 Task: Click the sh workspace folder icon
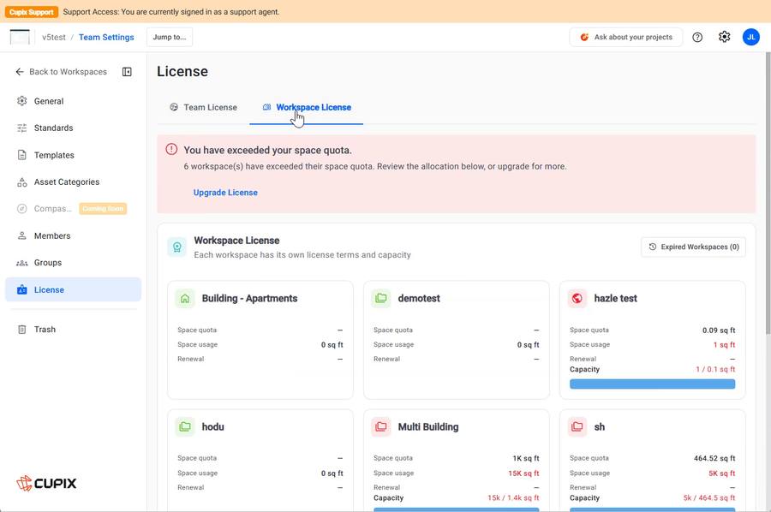point(577,426)
